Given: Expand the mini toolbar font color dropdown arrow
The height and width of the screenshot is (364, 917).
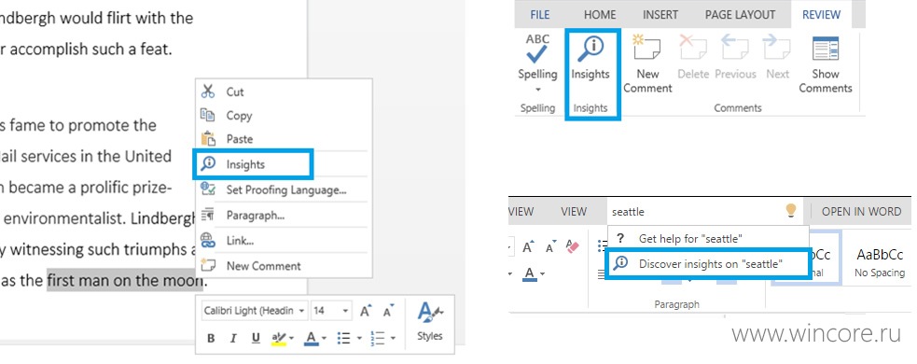Looking at the screenshot, I should point(325,338).
